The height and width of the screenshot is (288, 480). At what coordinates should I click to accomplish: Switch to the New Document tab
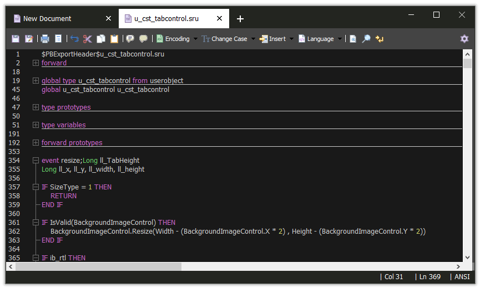pos(47,18)
